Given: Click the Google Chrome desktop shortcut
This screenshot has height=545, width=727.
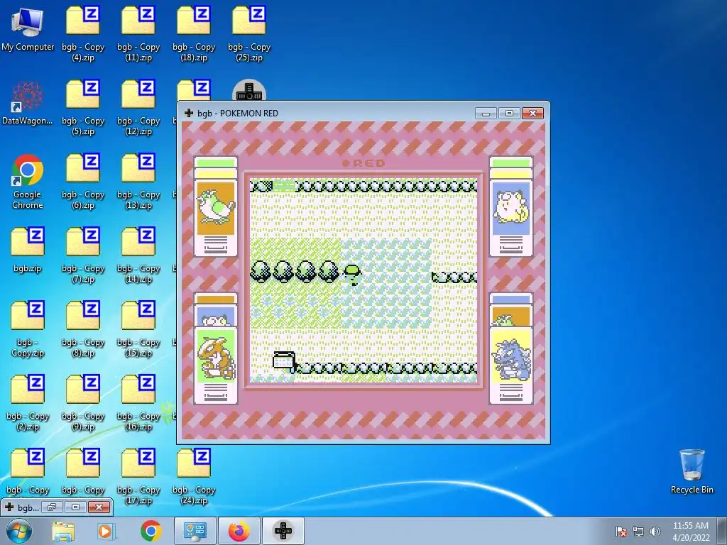Looking at the screenshot, I should (28, 182).
